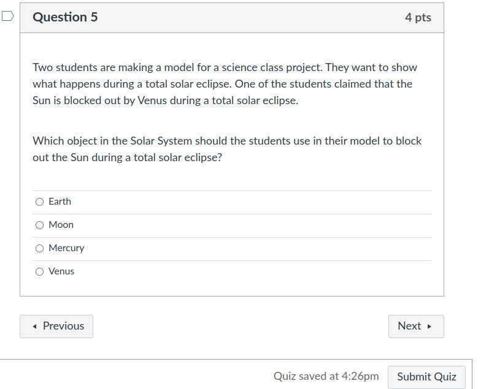Go to the Previous question
489x389 pixels.
click(56, 326)
